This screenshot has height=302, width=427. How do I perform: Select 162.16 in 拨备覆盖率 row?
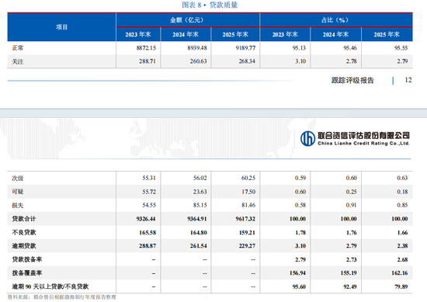(x=400, y=272)
